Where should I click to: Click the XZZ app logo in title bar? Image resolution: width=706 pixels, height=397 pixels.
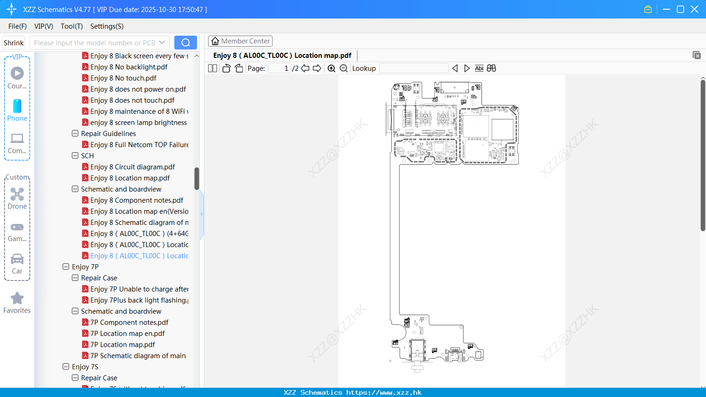pos(12,9)
